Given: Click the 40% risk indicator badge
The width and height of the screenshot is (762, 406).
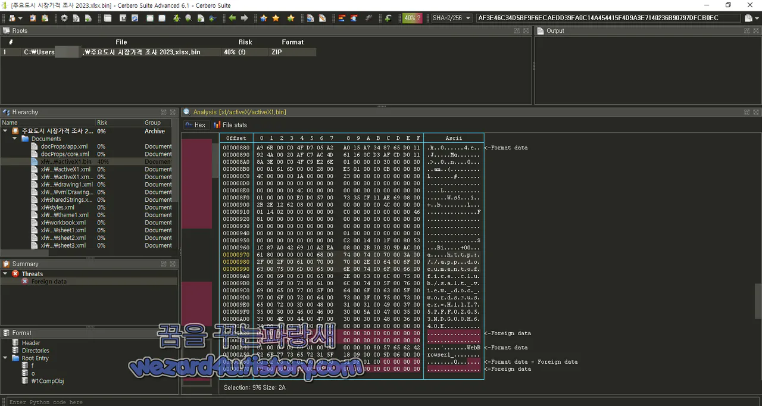Looking at the screenshot, I should point(412,18).
